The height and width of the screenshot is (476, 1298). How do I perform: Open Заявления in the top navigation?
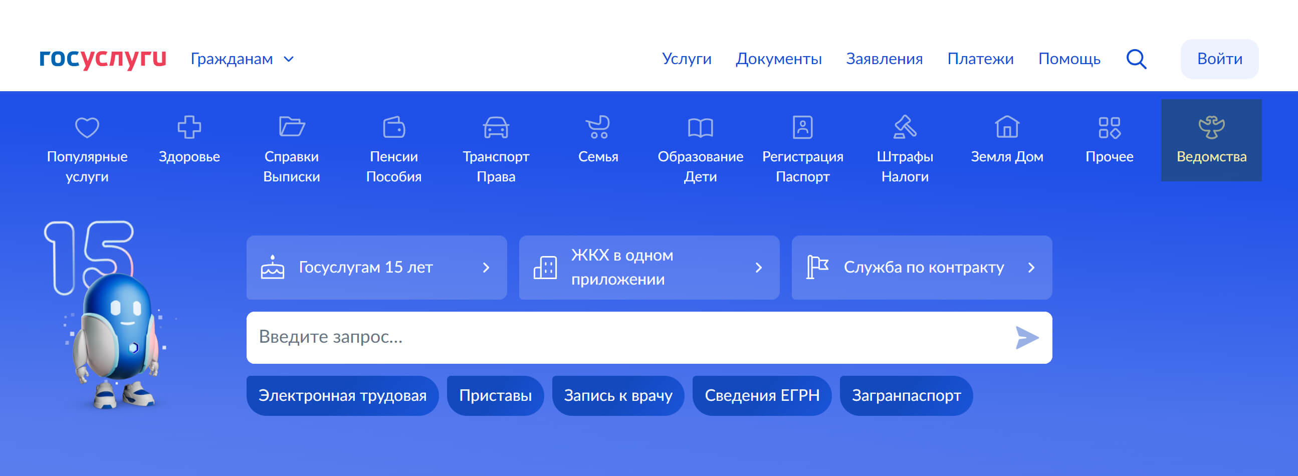coord(885,59)
